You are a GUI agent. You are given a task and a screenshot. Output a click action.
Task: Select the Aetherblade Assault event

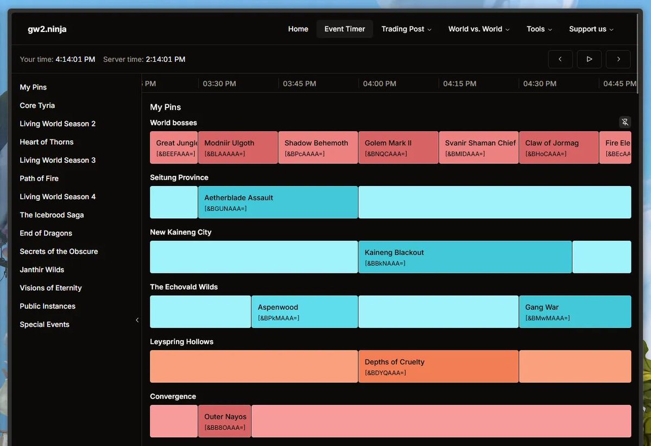click(278, 202)
